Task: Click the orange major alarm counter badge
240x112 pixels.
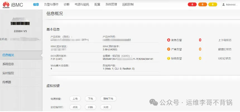Action: (202, 4)
